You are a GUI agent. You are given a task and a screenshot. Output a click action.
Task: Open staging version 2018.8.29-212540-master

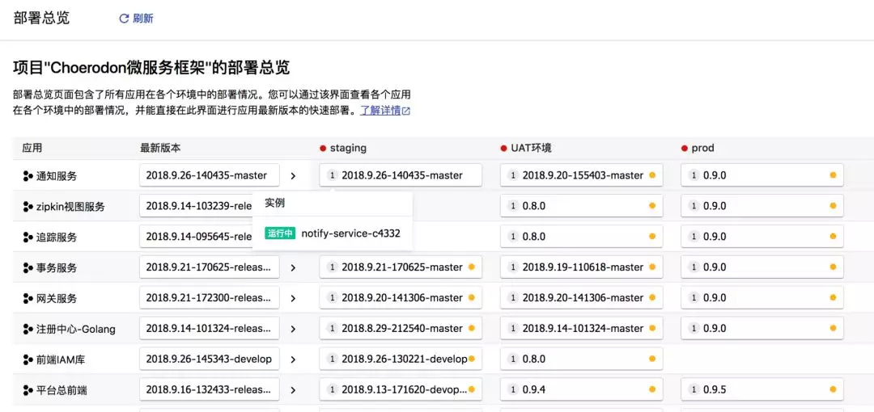pyautogui.click(x=401, y=328)
